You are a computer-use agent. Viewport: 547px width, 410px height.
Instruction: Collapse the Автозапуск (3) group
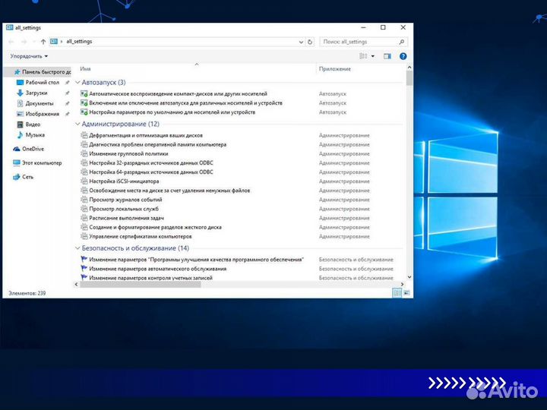(77, 83)
